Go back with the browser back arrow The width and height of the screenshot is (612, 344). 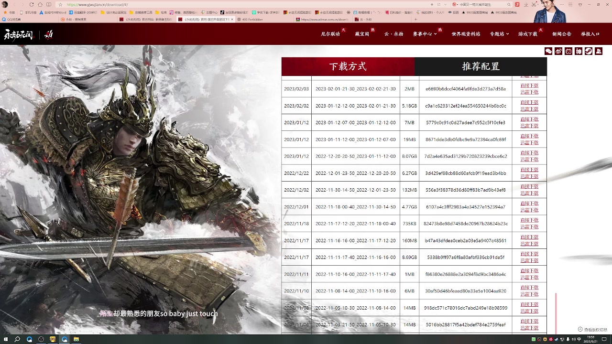click(14, 4)
